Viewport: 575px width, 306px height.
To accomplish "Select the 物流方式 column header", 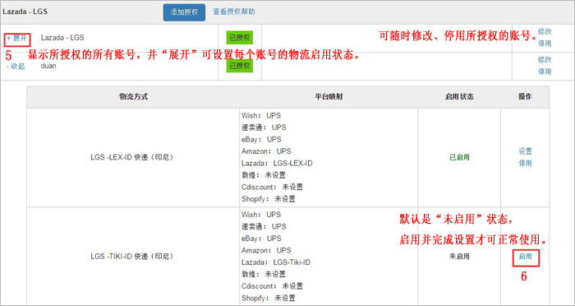I will pos(133,97).
